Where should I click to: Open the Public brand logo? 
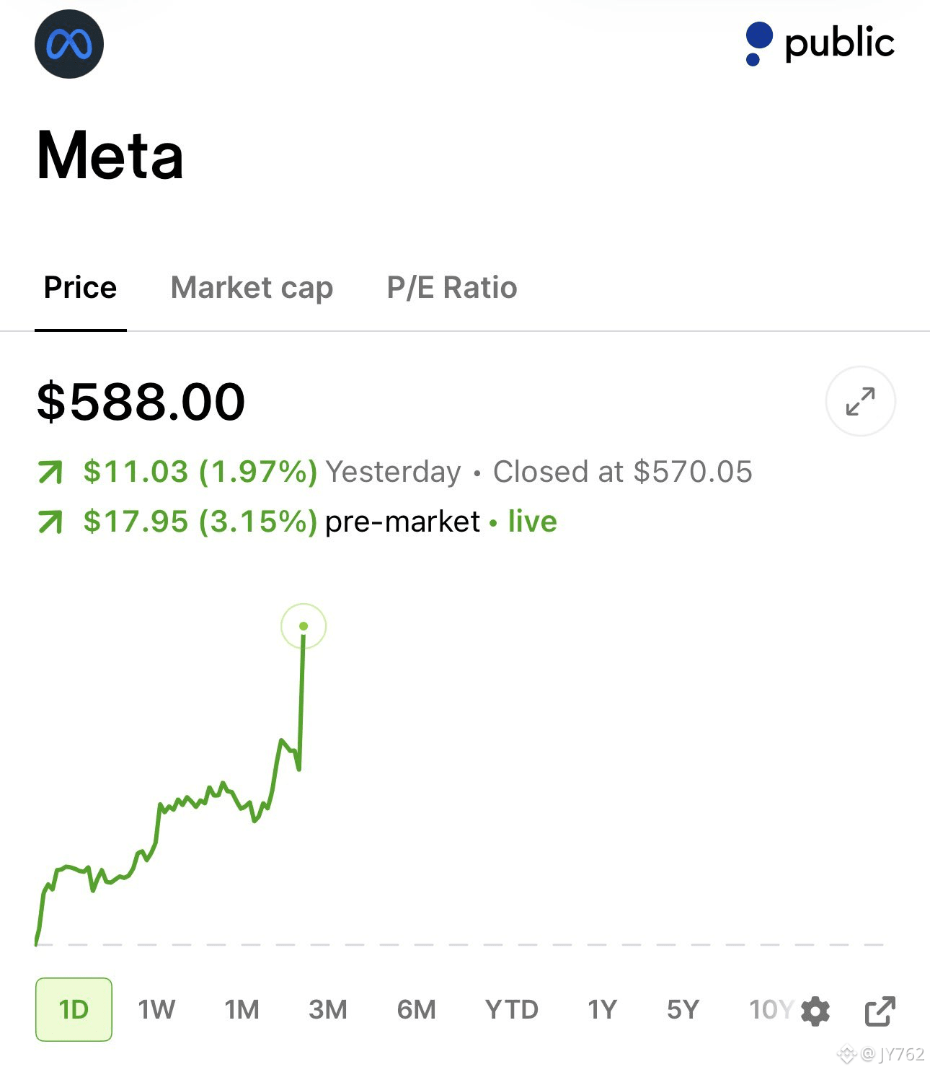click(820, 43)
